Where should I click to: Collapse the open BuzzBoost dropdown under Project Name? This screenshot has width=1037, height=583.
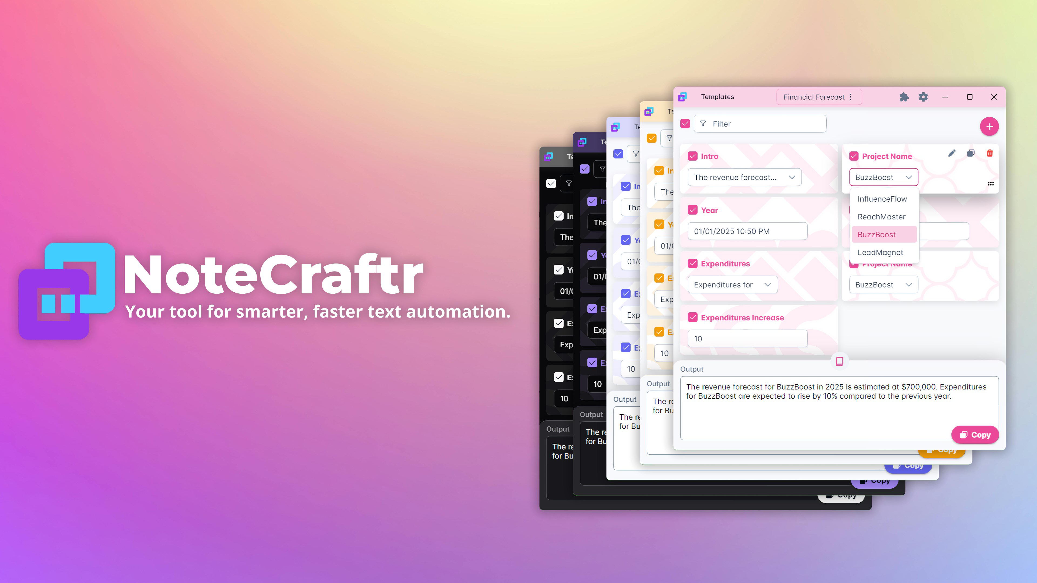tap(884, 177)
